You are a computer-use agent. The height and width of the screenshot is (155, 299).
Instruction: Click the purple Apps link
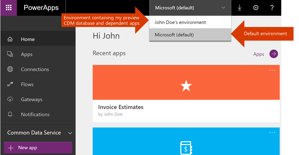pyautogui.click(x=259, y=54)
